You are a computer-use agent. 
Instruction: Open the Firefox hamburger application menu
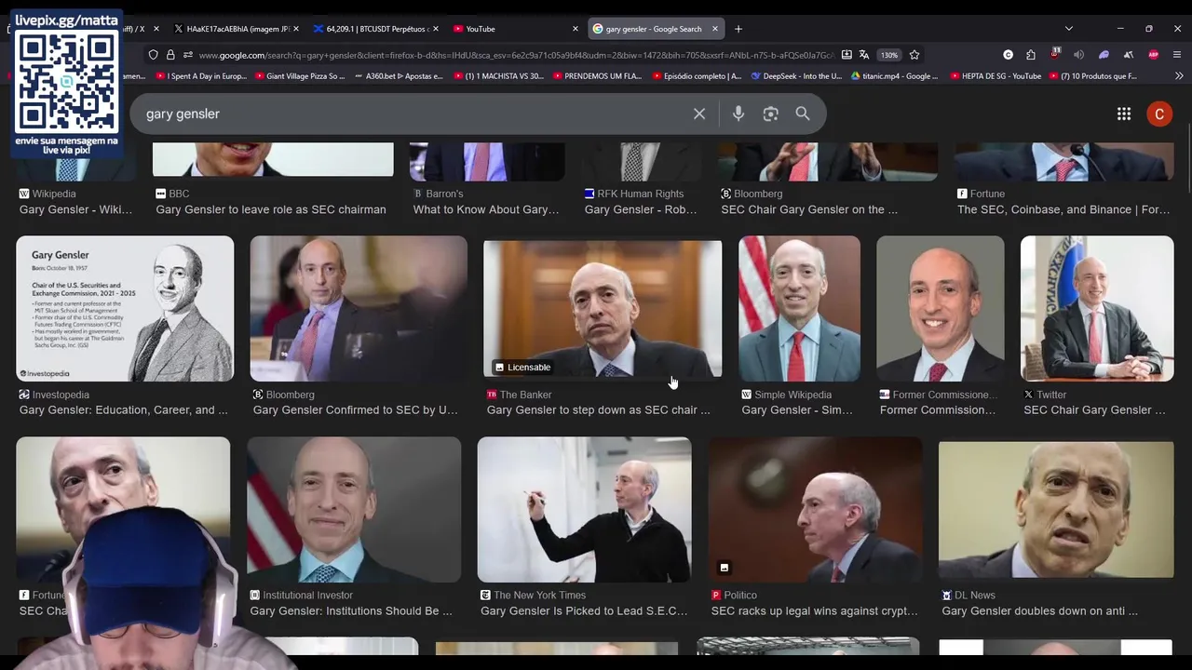1177,55
